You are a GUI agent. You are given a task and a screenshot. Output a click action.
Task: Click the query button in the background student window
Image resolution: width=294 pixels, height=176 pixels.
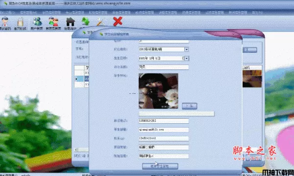[x=250, y=50]
